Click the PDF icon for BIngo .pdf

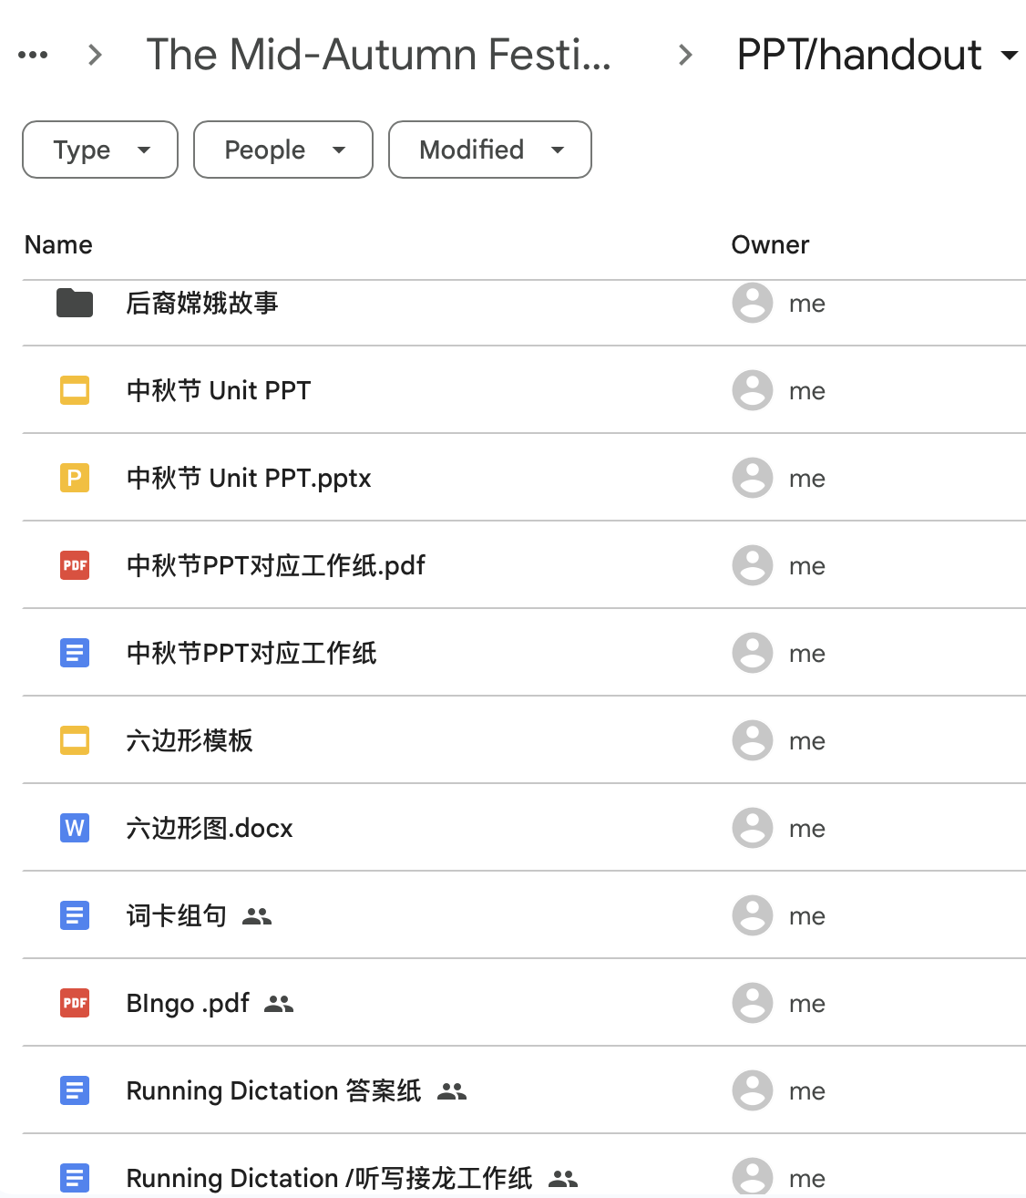(75, 1003)
